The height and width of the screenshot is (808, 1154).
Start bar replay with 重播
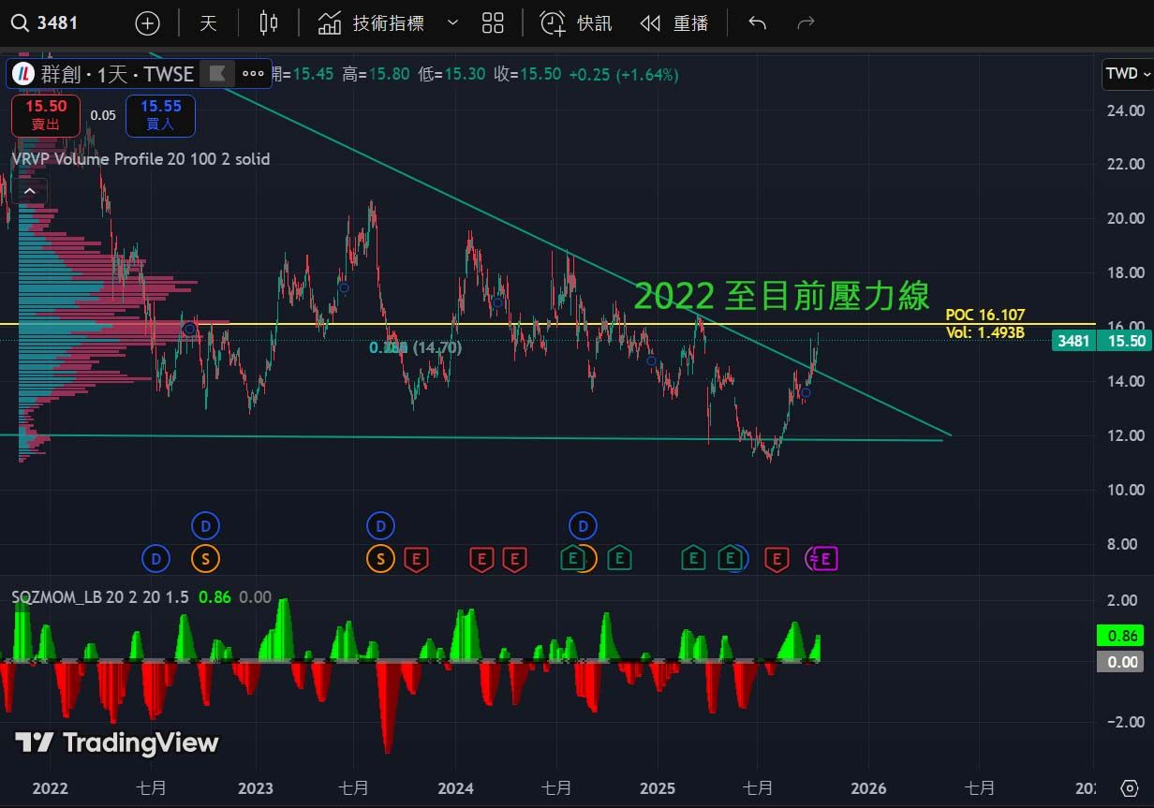[674, 23]
